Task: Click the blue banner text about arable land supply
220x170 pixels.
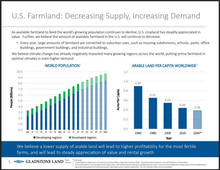Action: click(x=107, y=149)
